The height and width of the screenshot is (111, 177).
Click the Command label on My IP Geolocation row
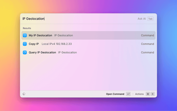[x=147, y=36]
